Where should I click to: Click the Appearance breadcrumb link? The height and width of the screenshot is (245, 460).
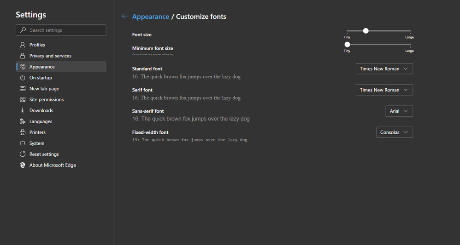coord(150,17)
